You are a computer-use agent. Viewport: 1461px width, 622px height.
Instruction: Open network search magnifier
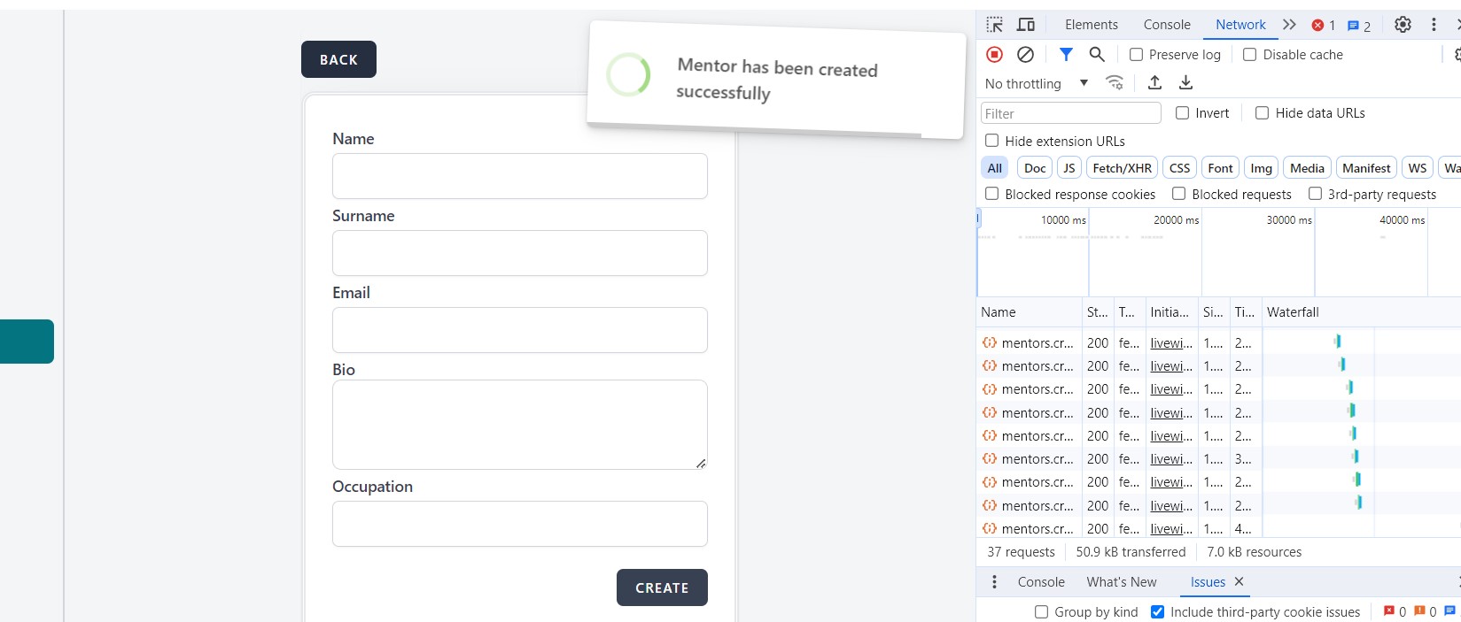[x=1097, y=55]
